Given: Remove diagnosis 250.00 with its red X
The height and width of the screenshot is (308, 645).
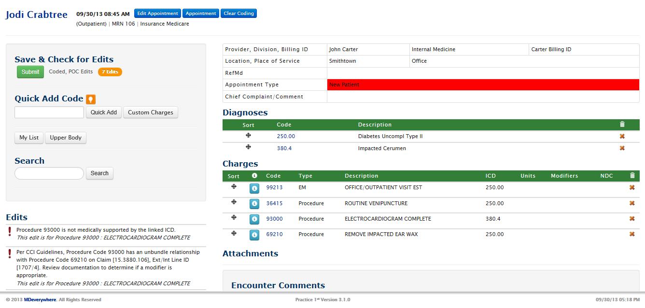Looking at the screenshot, I should [x=622, y=136].
